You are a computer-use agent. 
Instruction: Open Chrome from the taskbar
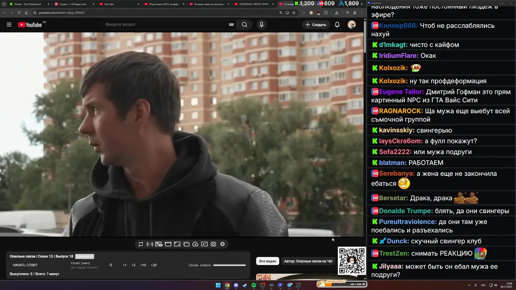point(227,285)
